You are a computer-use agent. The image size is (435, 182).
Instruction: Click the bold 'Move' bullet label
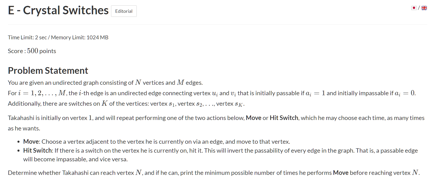31,142
